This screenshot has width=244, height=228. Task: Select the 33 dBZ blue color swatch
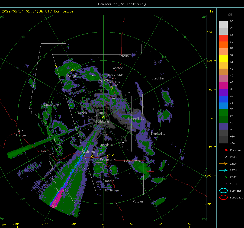pyautogui.click(x=223, y=99)
